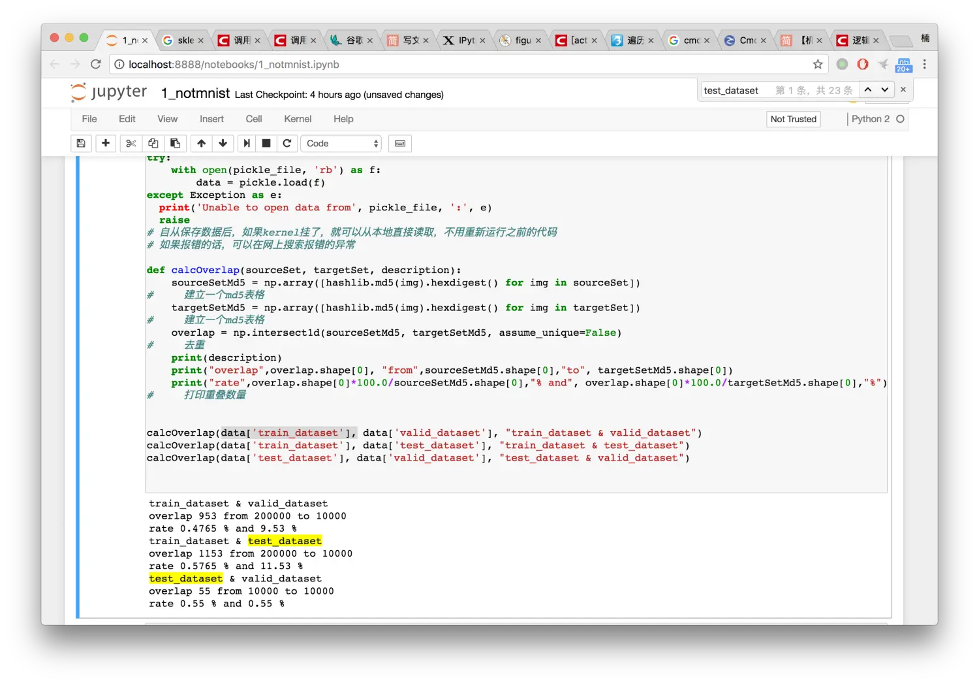Open the Kernel menu
The width and height of the screenshot is (979, 684).
(x=298, y=119)
